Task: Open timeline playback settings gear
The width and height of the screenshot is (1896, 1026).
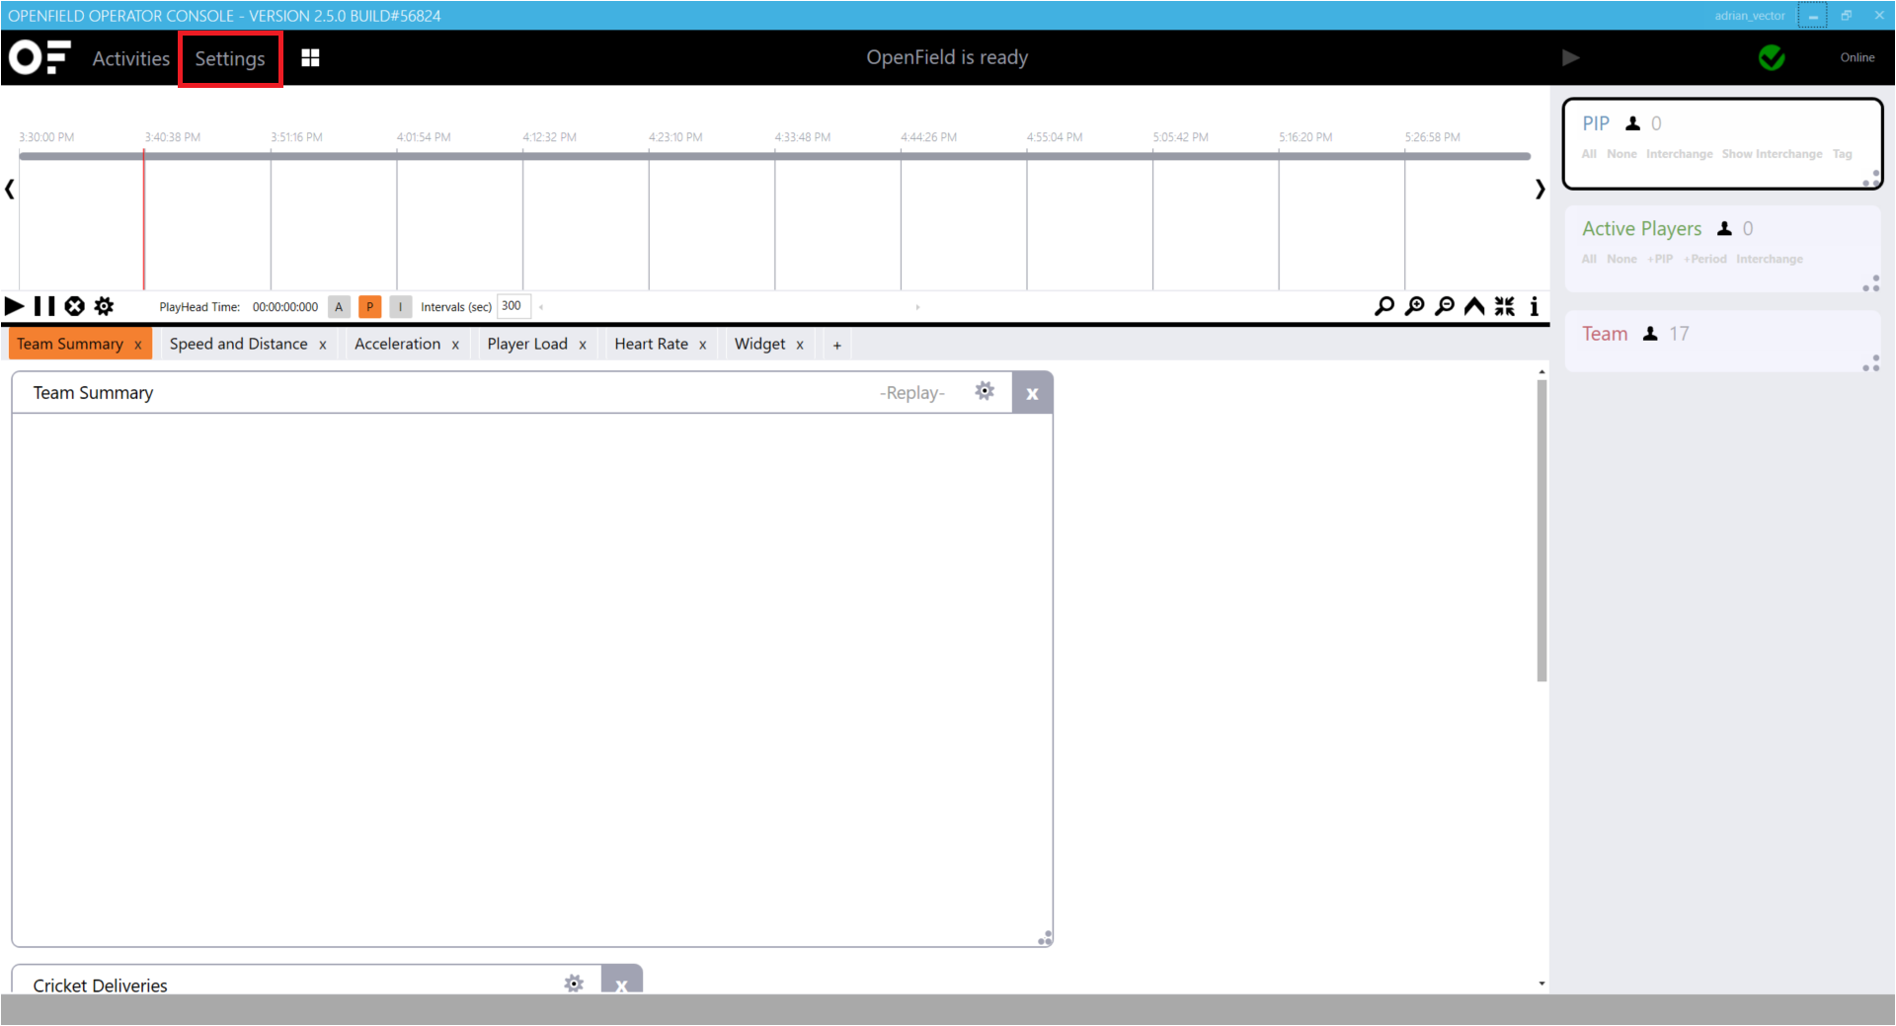Action: (x=104, y=306)
